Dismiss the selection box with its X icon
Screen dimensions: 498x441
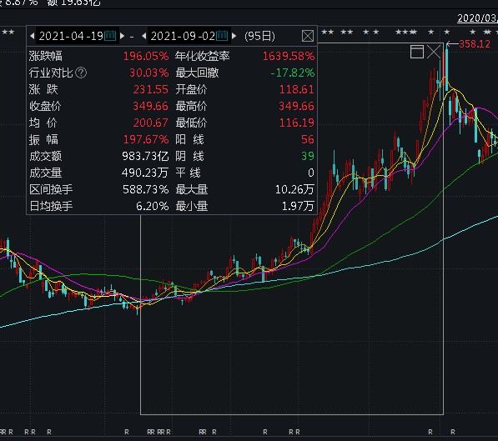point(434,52)
